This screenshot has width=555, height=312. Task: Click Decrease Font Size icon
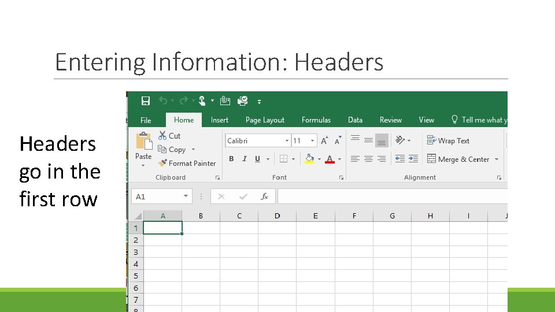(338, 140)
